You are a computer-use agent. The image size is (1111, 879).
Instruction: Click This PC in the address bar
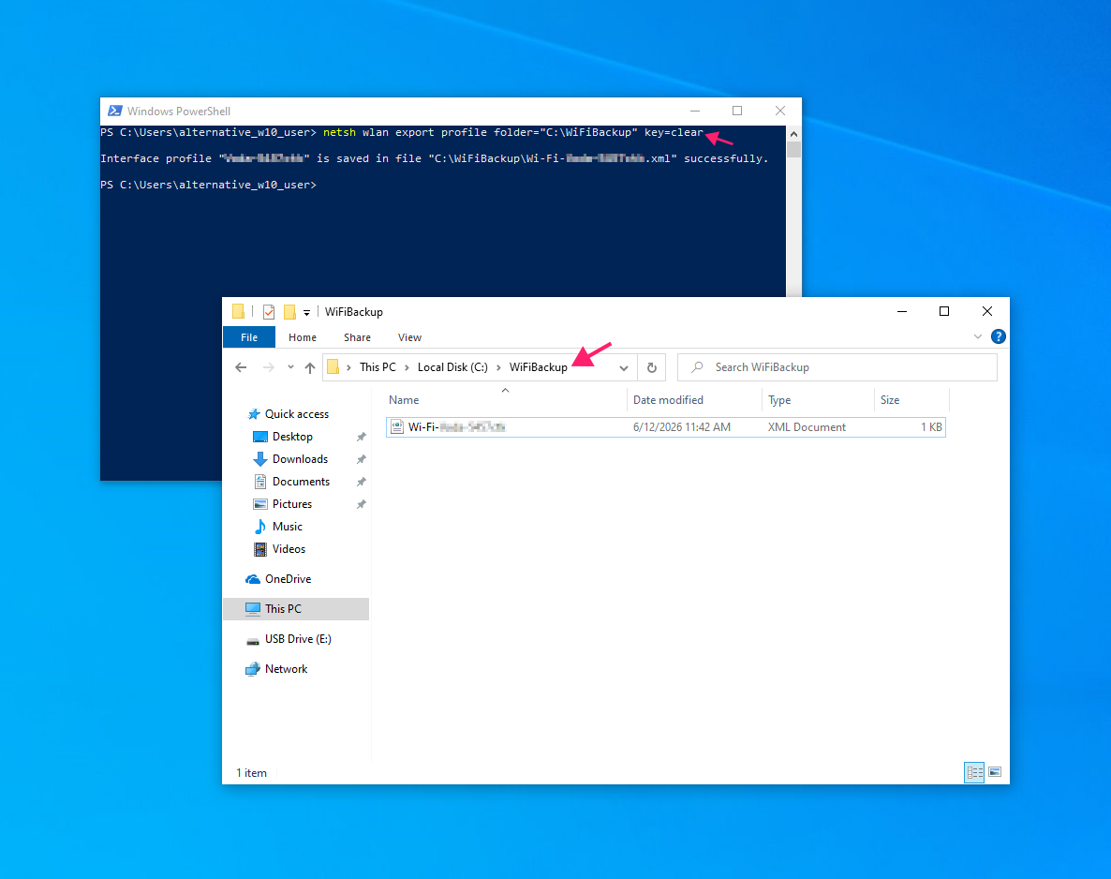click(x=378, y=367)
